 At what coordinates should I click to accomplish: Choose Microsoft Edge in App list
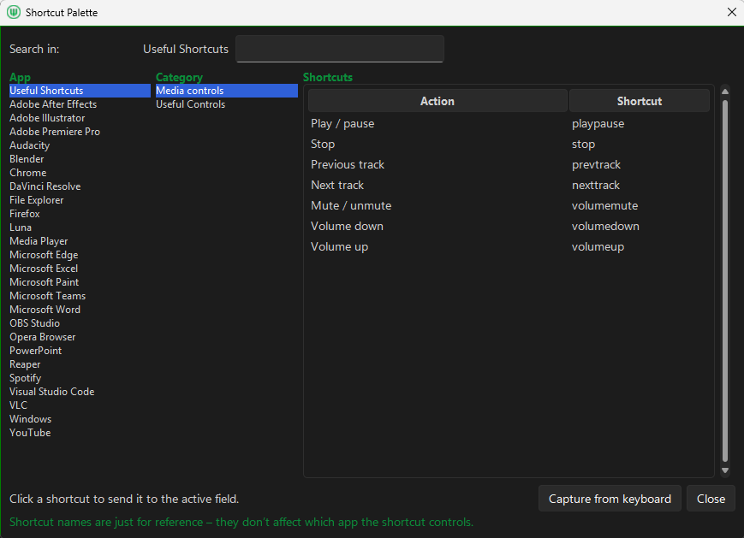pyautogui.click(x=44, y=256)
